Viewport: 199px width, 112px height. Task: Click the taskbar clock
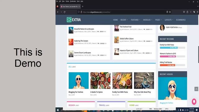point(192,110)
